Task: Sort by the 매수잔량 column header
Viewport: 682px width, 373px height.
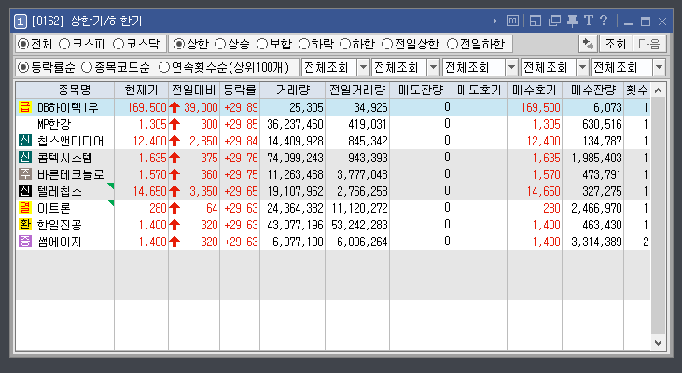Action: [x=593, y=90]
